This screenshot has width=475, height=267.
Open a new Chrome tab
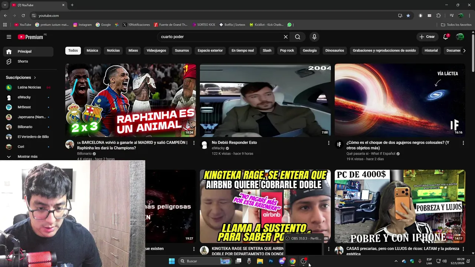[72, 5]
